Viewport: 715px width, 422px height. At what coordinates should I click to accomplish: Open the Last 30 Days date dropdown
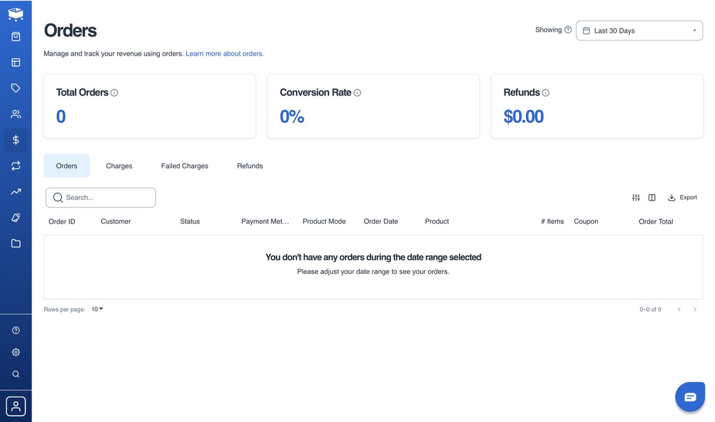[639, 30]
